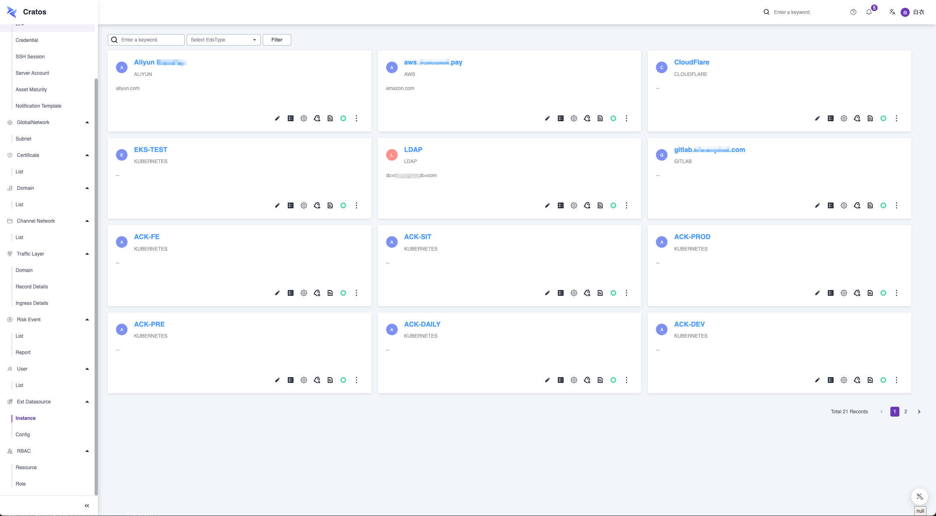
Task: Open the ACK-PROD instance link
Action: 692,237
